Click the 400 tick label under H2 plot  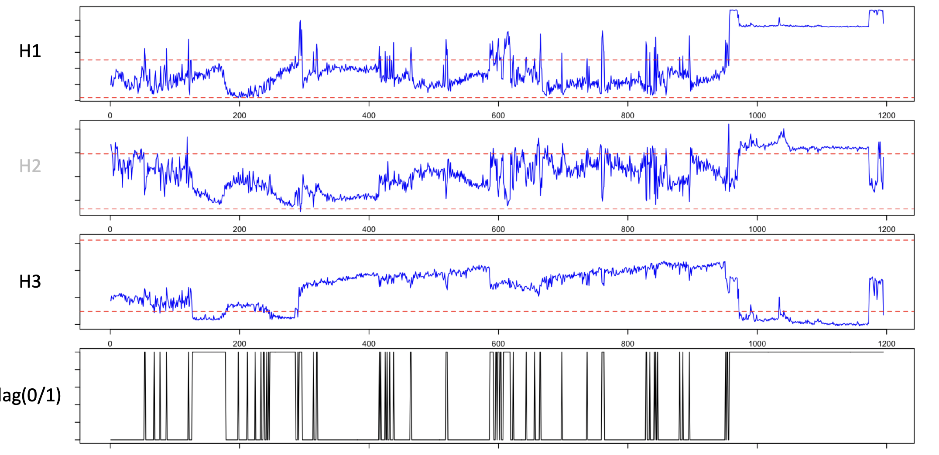pos(369,229)
